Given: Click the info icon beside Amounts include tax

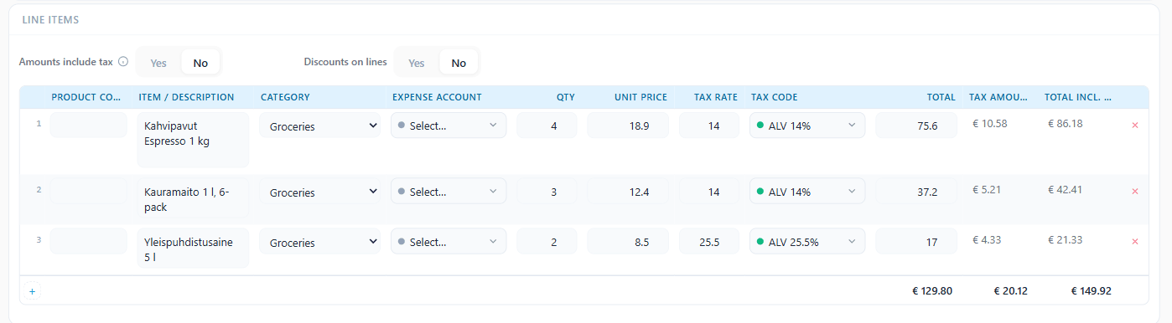Looking at the screenshot, I should [123, 62].
